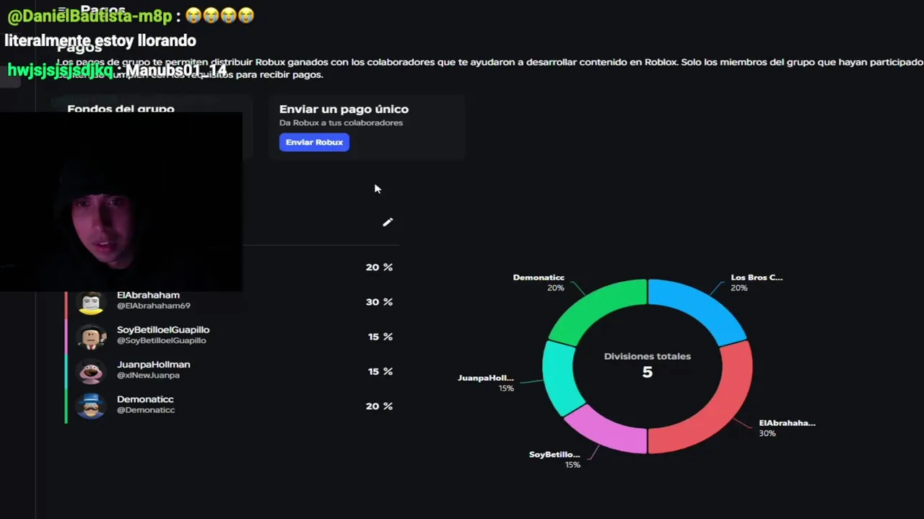Click the webcam overlay thumbnail
This screenshot has width=924, height=519.
click(x=121, y=202)
